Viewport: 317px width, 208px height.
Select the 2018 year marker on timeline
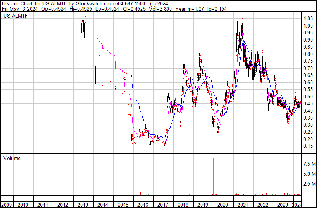(x=183, y=205)
